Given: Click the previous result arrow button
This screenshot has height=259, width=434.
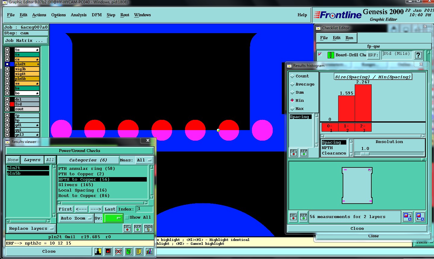Looking at the screenshot, I should coord(81,209).
